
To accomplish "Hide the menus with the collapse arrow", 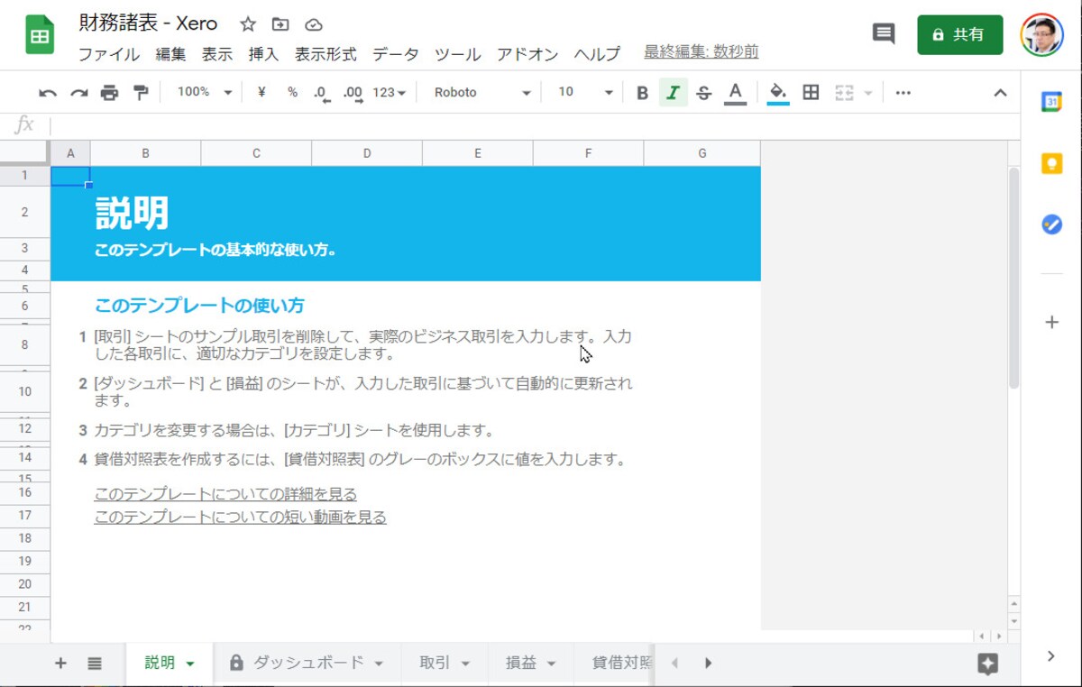I will (x=1000, y=92).
